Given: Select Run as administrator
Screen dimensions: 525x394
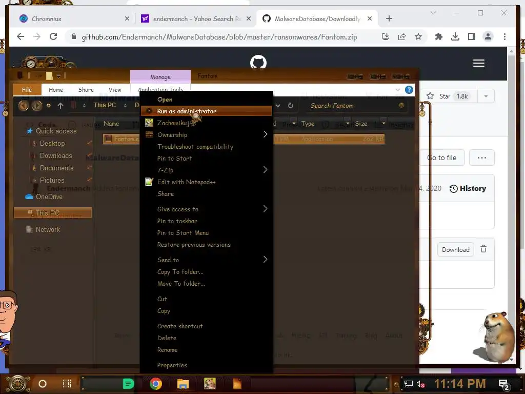Looking at the screenshot, I should [206, 111].
